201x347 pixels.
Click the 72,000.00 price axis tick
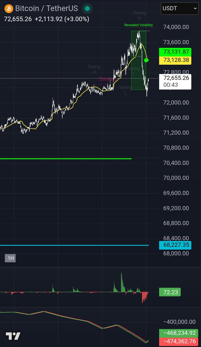pyautogui.click(x=176, y=102)
